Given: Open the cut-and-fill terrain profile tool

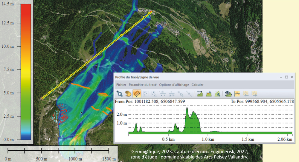Looking at the screenshot, I should coord(209,94).
